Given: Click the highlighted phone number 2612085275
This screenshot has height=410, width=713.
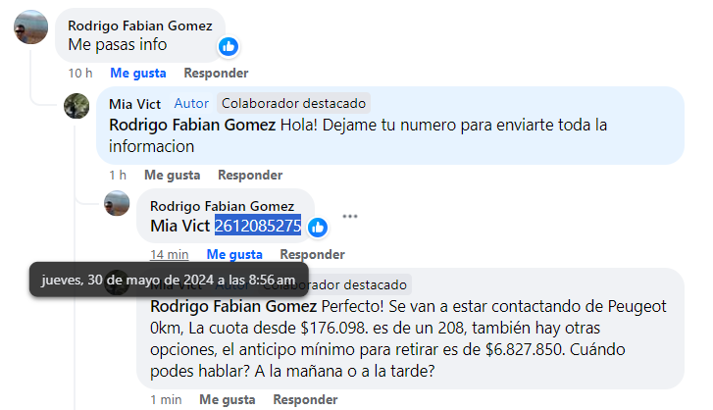Looking at the screenshot, I should click(258, 226).
